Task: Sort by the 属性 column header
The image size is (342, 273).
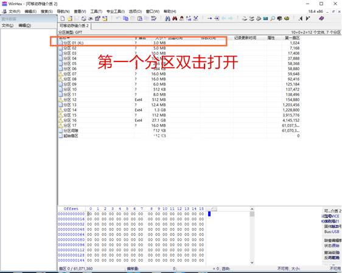Action: [271, 38]
